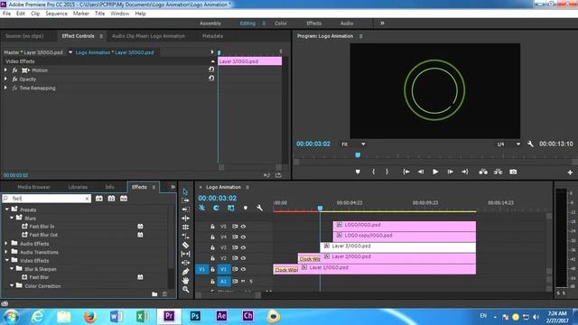
Task: Click the Lift button
Action: pyautogui.click(x=483, y=172)
